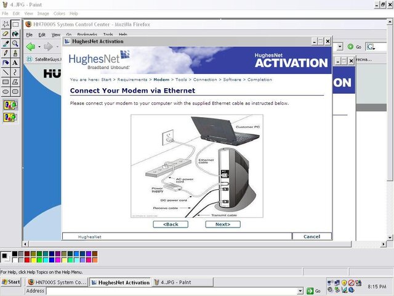Open Paint's View menu
Viewport: 394px width, 296px height.
pyautogui.click(x=28, y=14)
